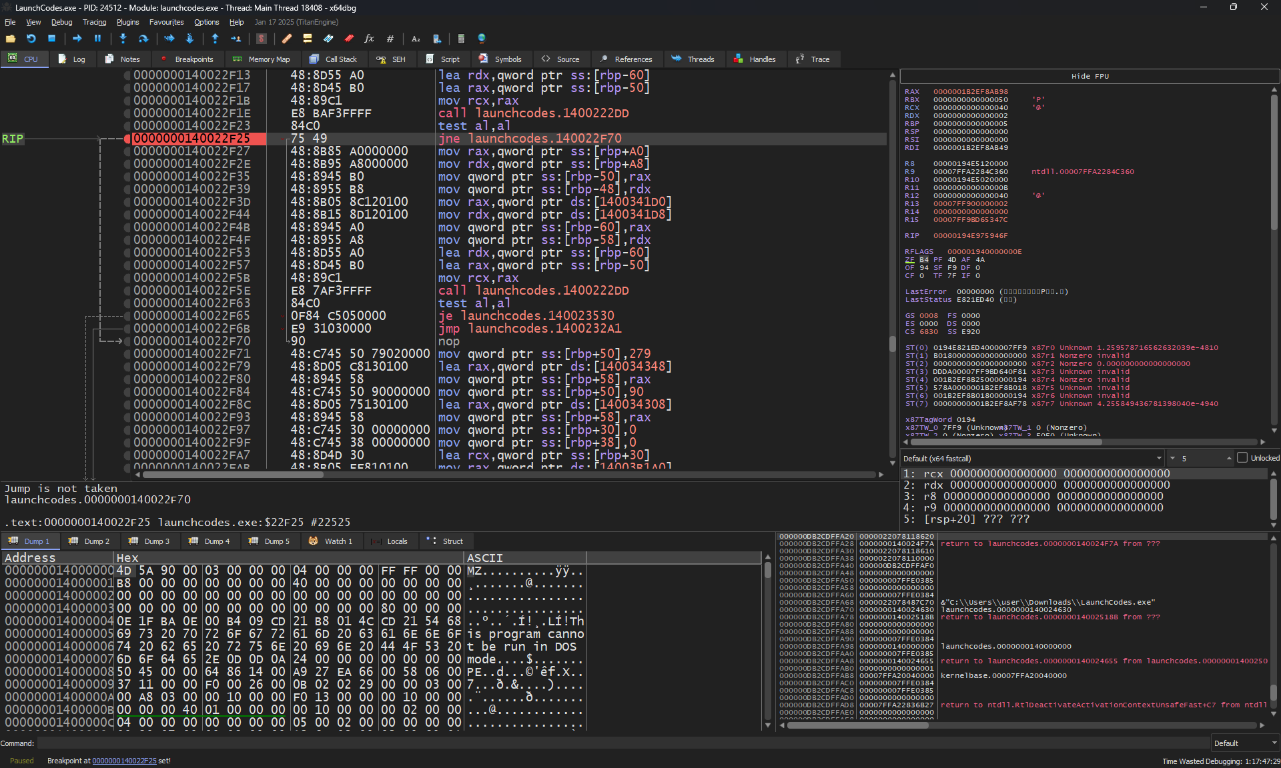Screen dimensions: 1281x768
Task: Open the Symbols tab
Action: click(x=501, y=59)
